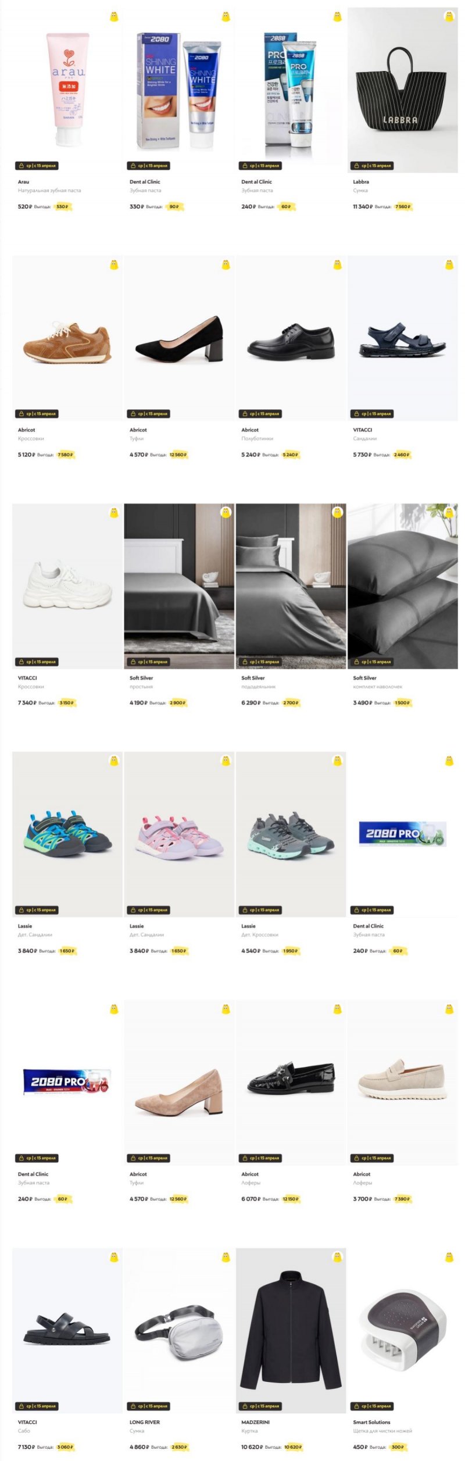Viewport: 465px width, 1461px height.
Task: Click the delivery date badge under Labbra bag
Action: [372, 166]
